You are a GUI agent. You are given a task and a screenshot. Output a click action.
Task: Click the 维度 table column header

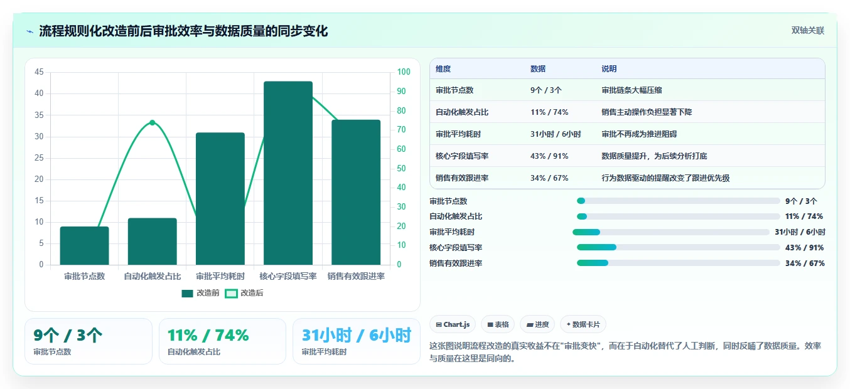(443, 69)
